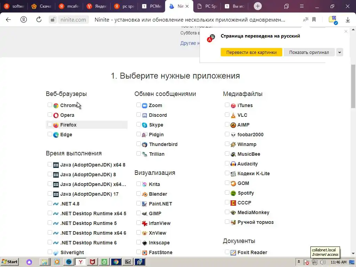Click the foobar2000 alien icon
Viewport: 356px width, 267px height.
tap(233, 135)
